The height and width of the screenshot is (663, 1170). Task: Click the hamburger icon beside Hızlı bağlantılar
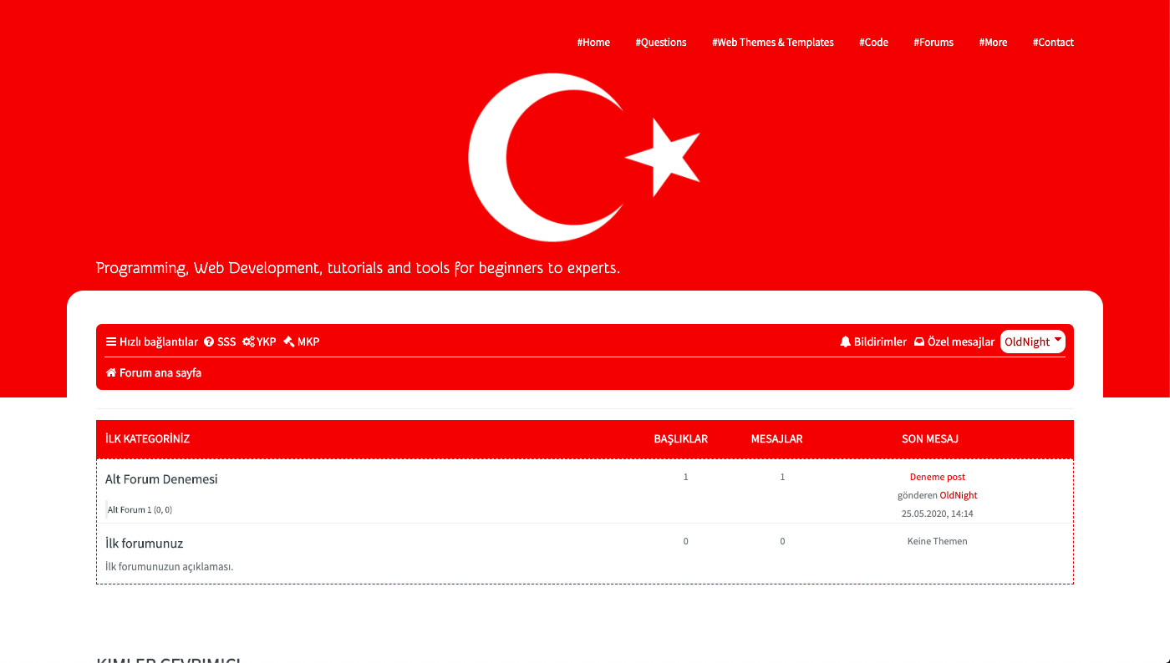(x=111, y=342)
